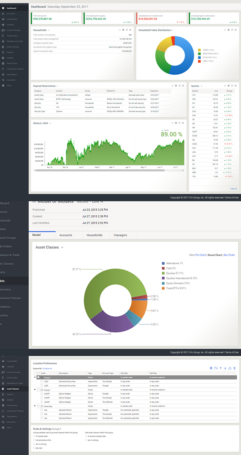Screen dimensions: 241x455
Task: Open Household Value Distribution title dropdown
Action: click(x=172, y=30)
